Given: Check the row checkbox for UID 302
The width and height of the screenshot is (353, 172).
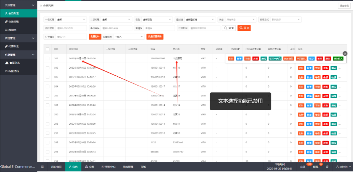Looking at the screenshot, I should 48,105.
